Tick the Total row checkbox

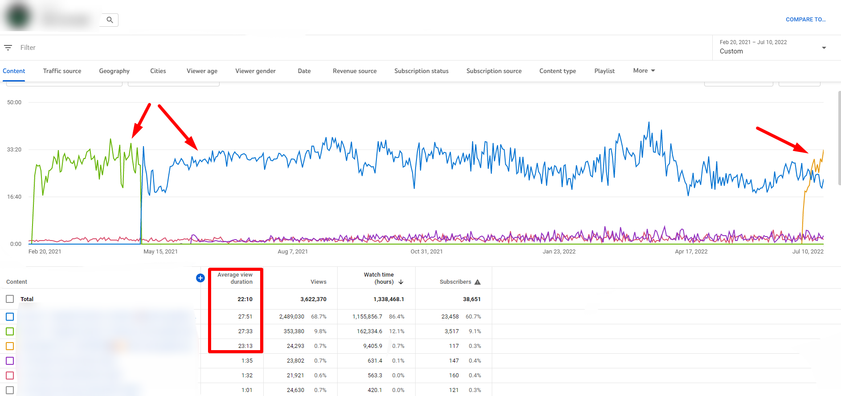(x=10, y=299)
